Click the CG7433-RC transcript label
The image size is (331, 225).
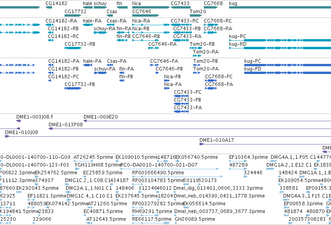(185, 21)
